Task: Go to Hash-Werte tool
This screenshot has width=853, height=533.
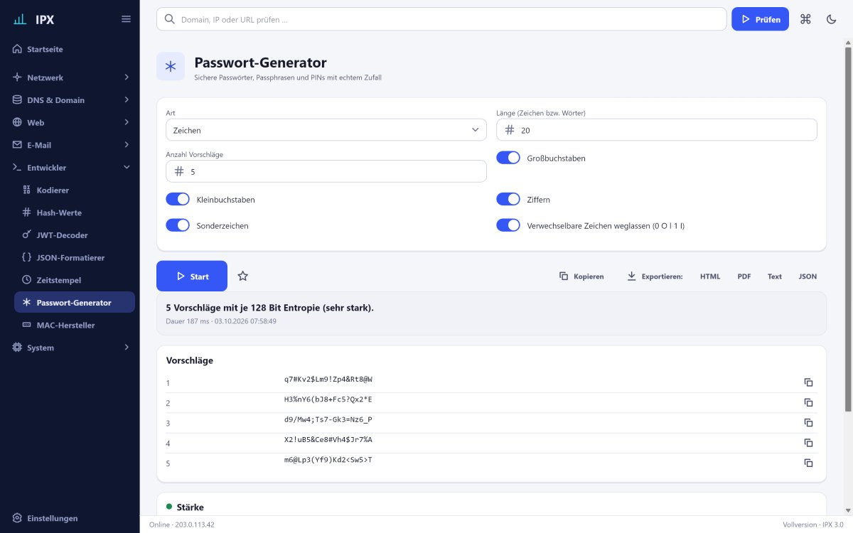Action: click(x=75, y=212)
